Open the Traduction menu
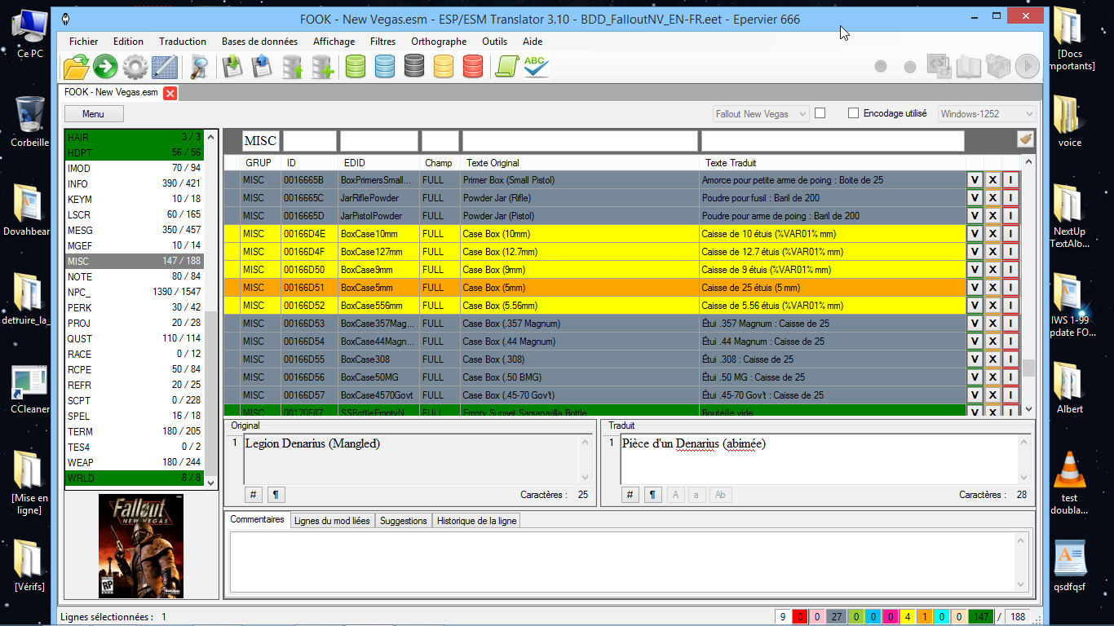1114x626 pixels. [x=183, y=42]
